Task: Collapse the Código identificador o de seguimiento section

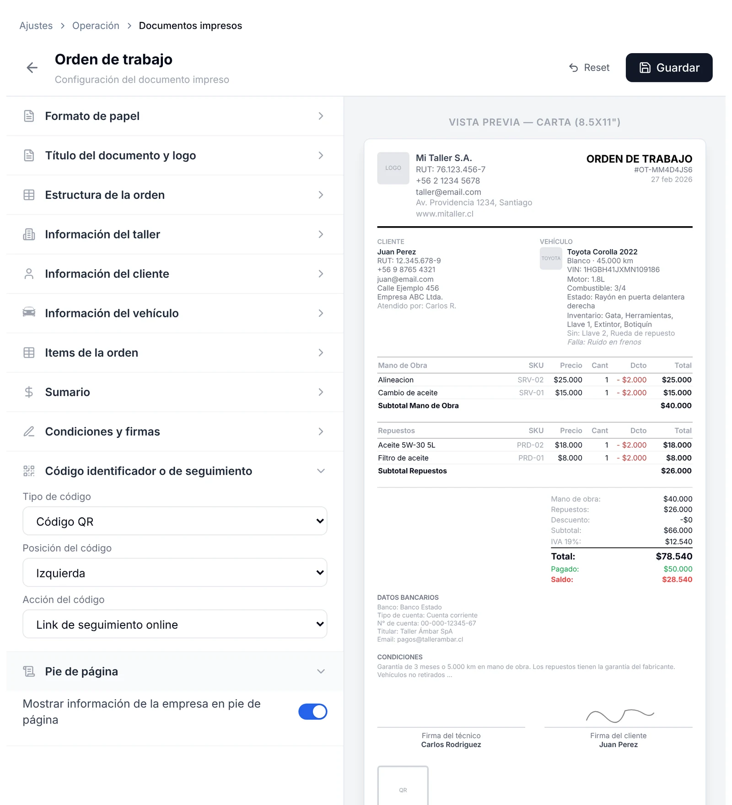Action: click(x=175, y=471)
